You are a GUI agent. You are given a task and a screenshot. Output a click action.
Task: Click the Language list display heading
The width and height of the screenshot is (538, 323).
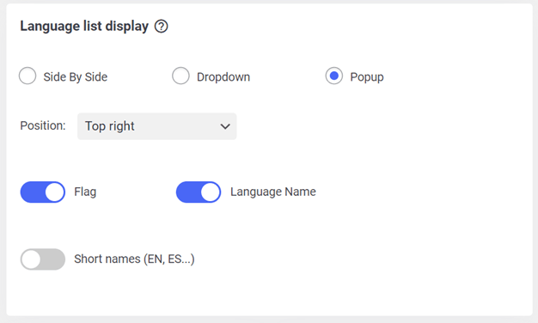coord(84,26)
